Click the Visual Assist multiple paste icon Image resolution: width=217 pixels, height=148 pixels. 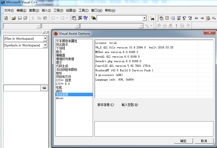click(x=208, y=18)
